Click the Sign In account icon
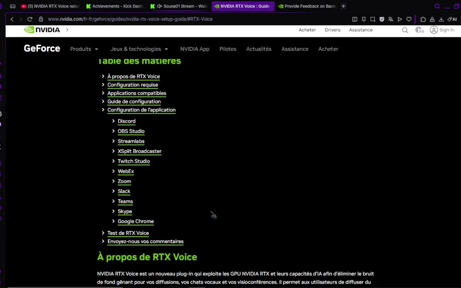Viewport: 461px width, 288px height. [x=434, y=30]
